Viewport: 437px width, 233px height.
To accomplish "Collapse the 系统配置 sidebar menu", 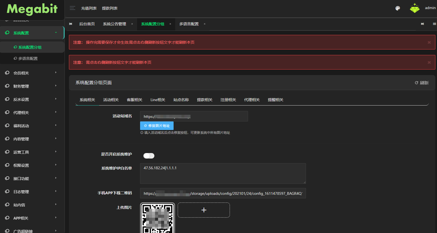I will 32,33.
